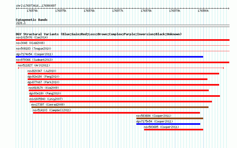This screenshot has height=148, width=237.
Task: Click the nsv979366 (Sudmant2013) label
Action: [34, 60]
